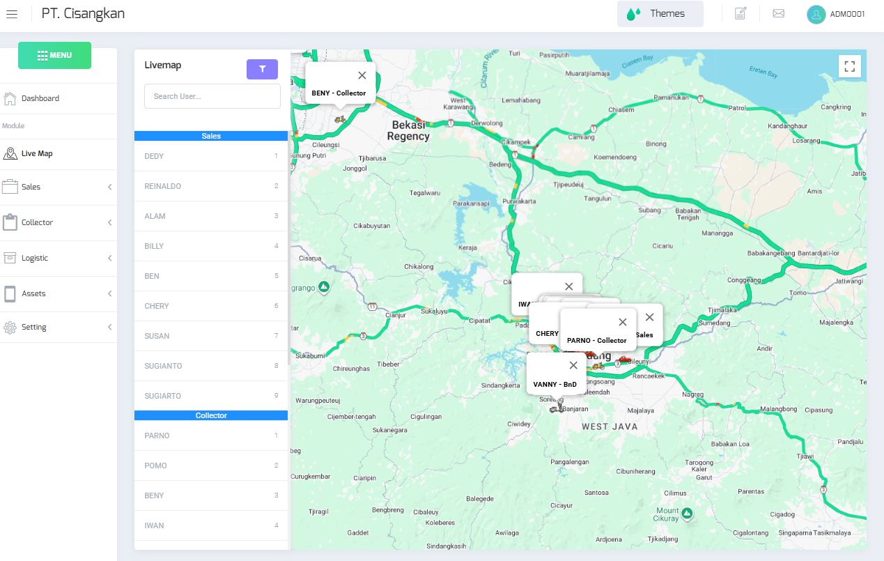Go to the Dashboard page
The height and width of the screenshot is (561, 884).
click(x=40, y=98)
